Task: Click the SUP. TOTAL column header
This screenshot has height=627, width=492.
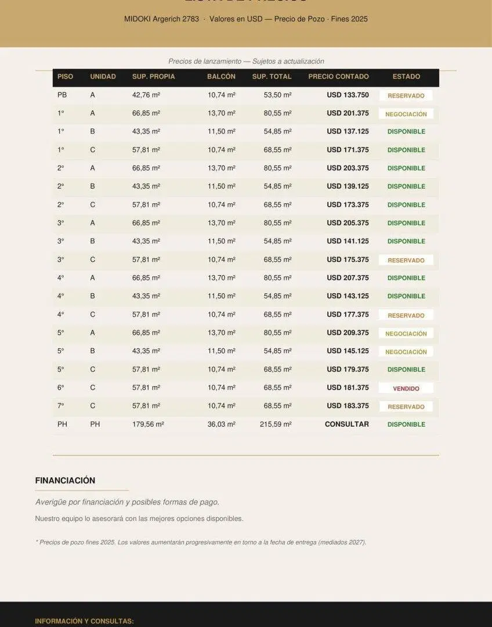Action: click(272, 77)
